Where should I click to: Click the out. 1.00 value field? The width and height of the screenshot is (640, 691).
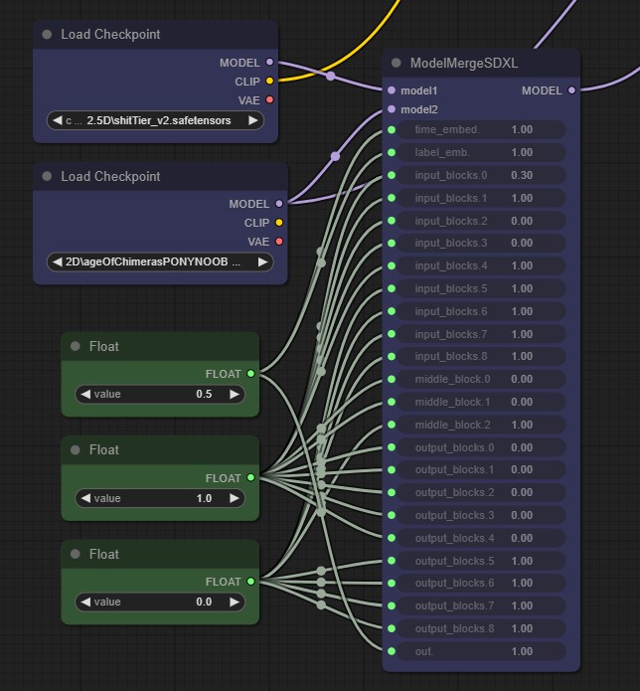[481, 651]
